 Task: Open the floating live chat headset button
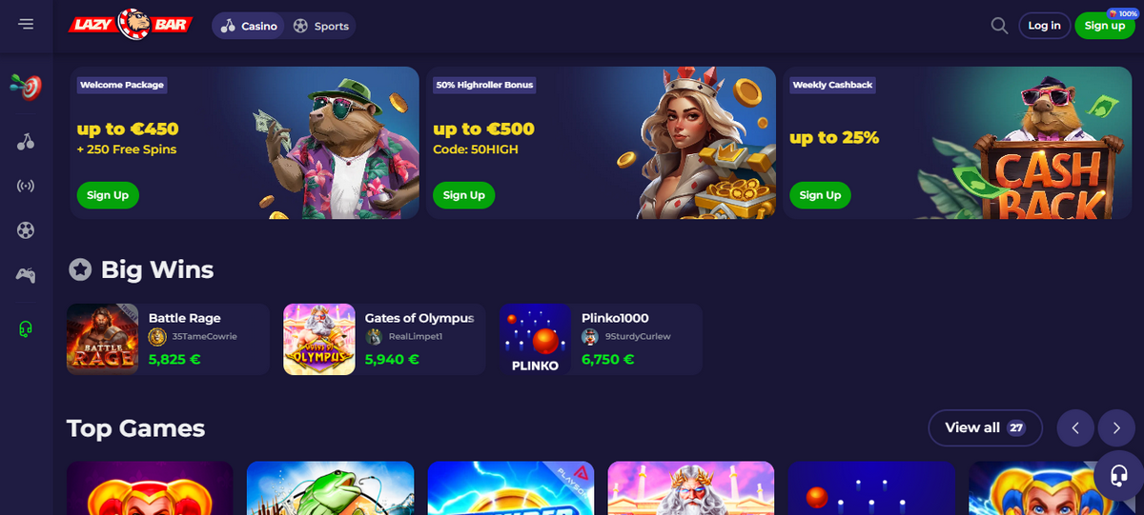pyautogui.click(x=1118, y=475)
